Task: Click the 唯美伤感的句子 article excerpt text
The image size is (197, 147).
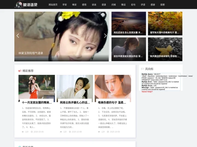Action: click(113, 118)
